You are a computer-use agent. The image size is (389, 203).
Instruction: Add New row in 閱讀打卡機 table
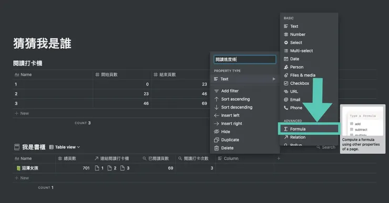tap(22, 113)
